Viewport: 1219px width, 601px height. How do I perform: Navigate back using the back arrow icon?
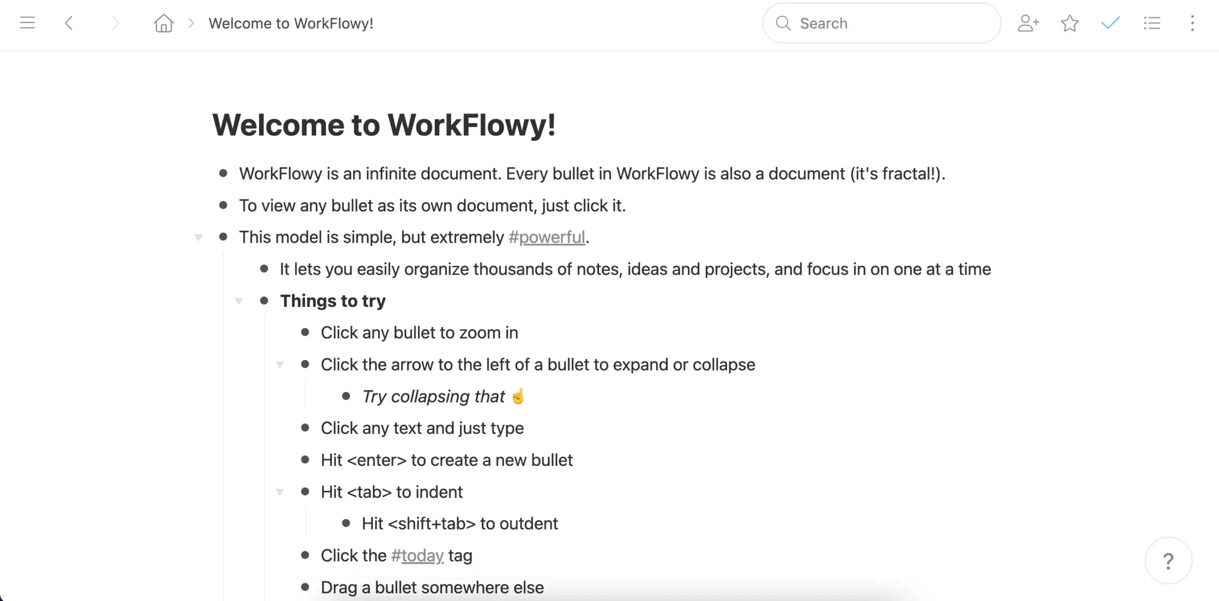pos(69,22)
